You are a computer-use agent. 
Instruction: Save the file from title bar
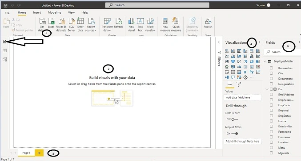coord(6,5)
